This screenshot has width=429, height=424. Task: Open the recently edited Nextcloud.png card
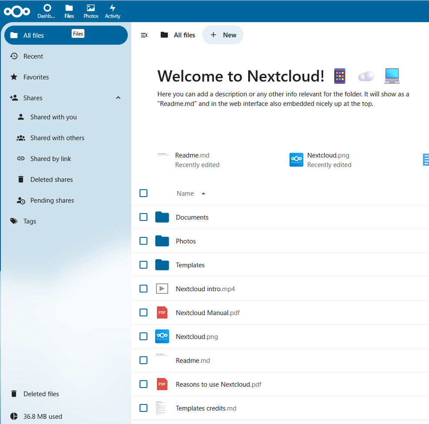(320, 160)
